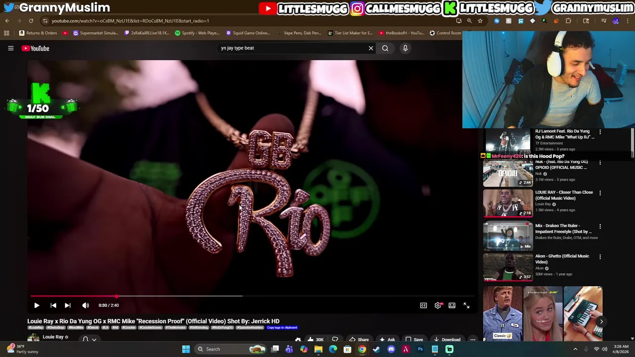Open the 'Supermarket Simula...' bookmark
The image size is (635, 357).
click(x=96, y=33)
